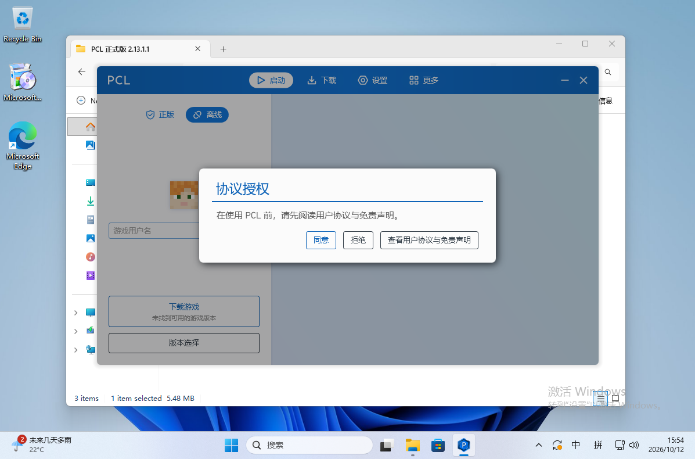Image resolution: width=695 pixels, height=459 pixels.
Task: Open the 更多 tab in PCL
Action: pos(424,80)
